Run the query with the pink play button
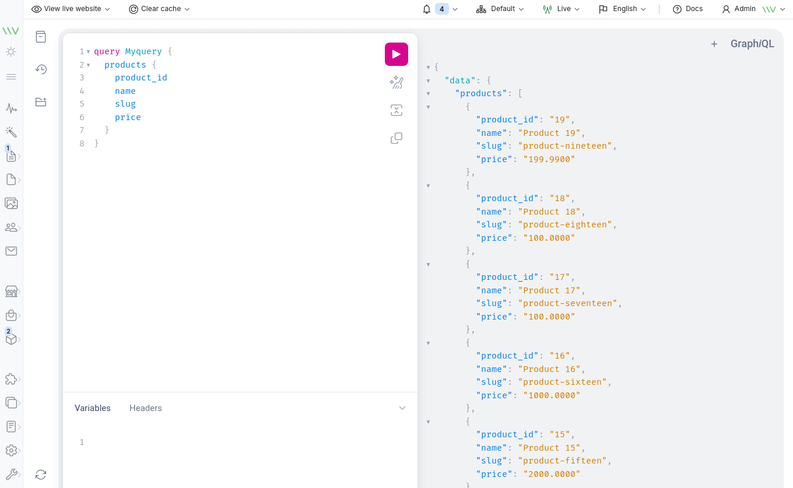The image size is (793, 488). pos(396,54)
